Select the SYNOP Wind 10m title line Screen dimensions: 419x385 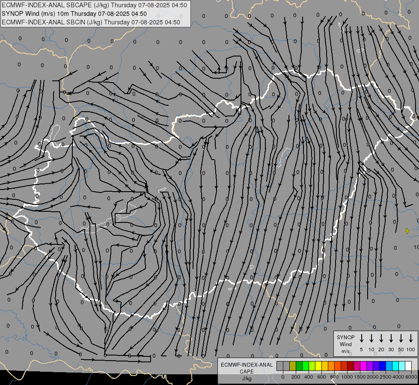tap(74, 14)
